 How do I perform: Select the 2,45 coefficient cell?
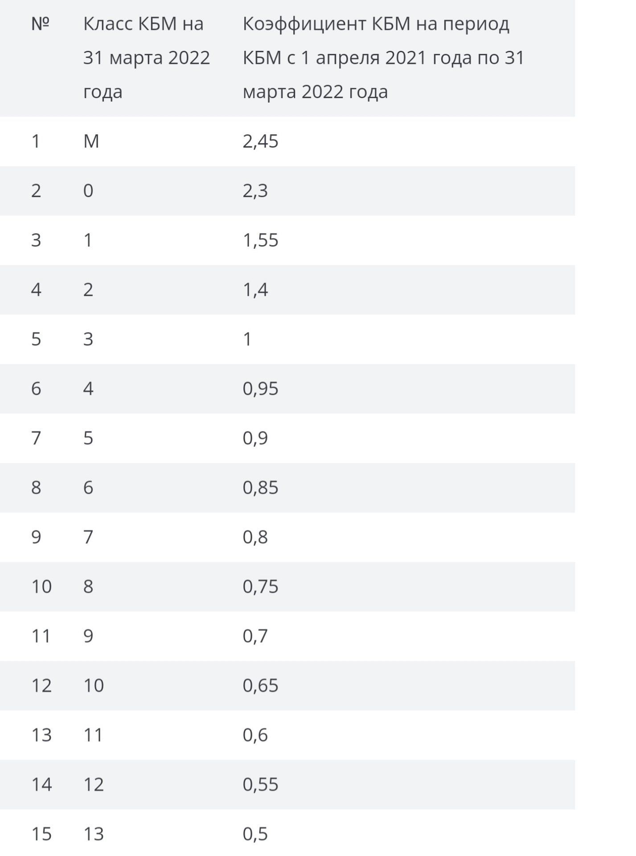[x=260, y=141]
